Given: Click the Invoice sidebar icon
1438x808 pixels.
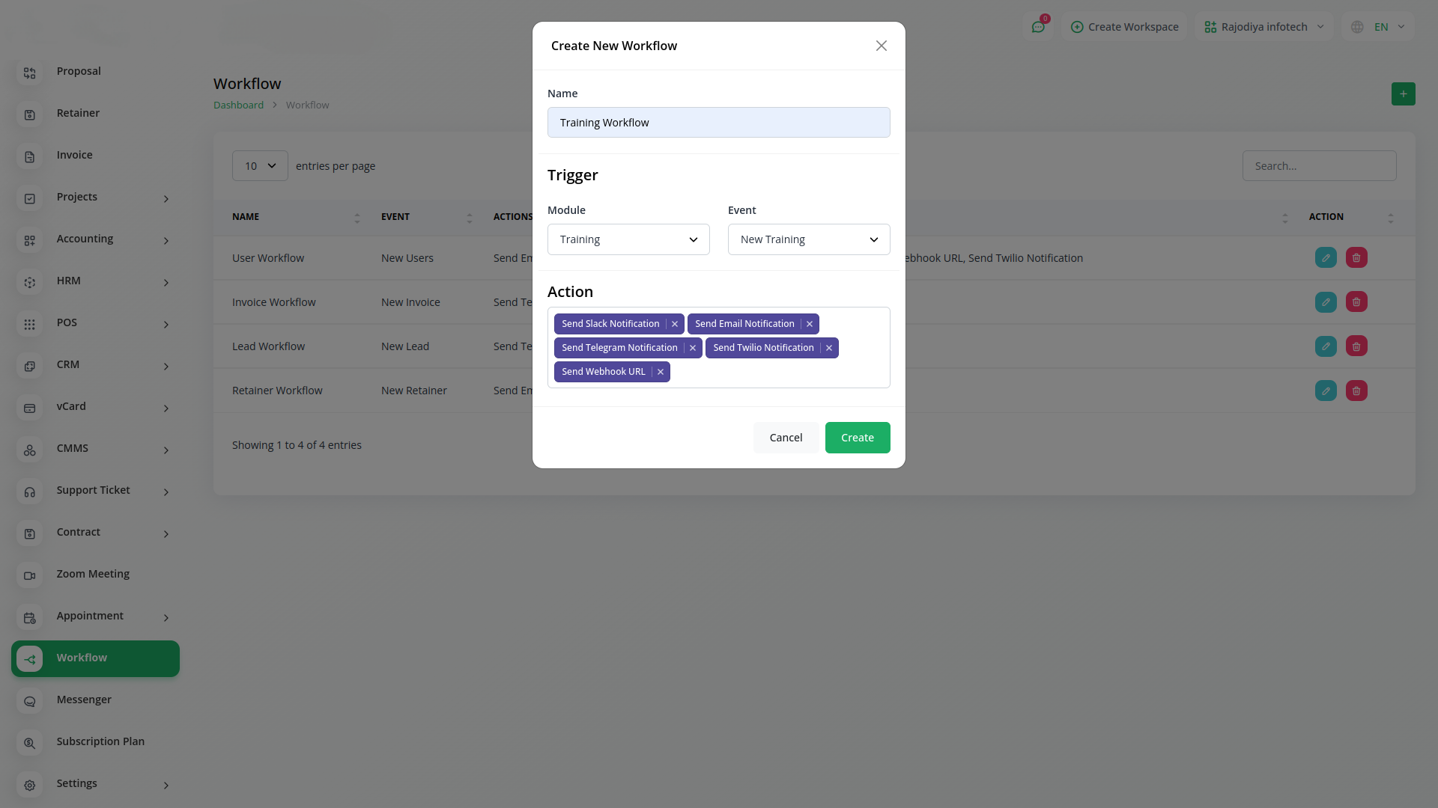Looking at the screenshot, I should 30,156.
